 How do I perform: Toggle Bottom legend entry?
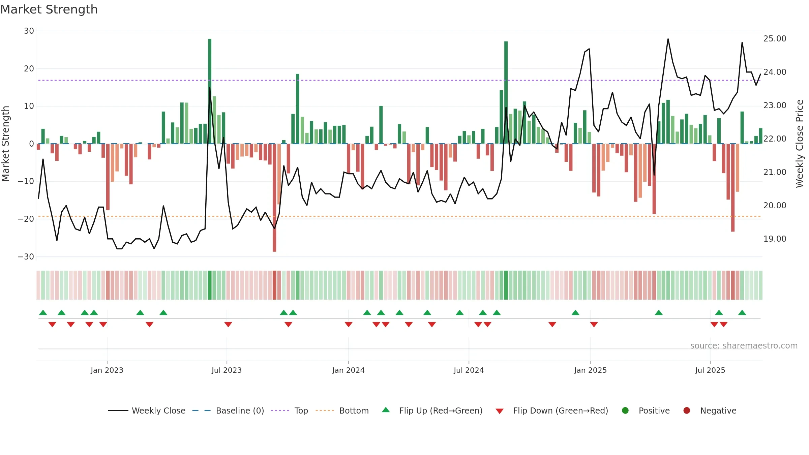pyautogui.click(x=342, y=411)
